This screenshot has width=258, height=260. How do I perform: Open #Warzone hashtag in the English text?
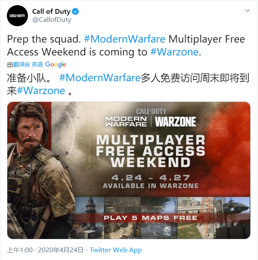coord(175,52)
